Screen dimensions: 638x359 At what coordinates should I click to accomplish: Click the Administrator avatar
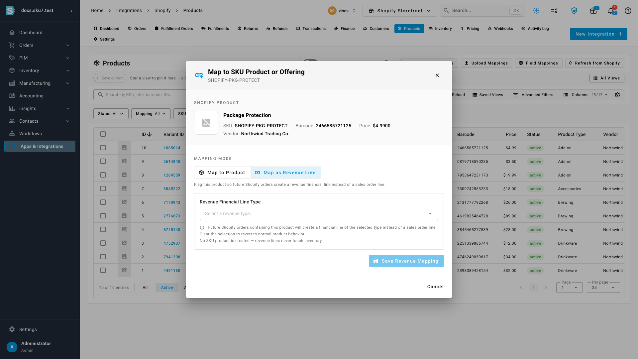tap(12, 347)
